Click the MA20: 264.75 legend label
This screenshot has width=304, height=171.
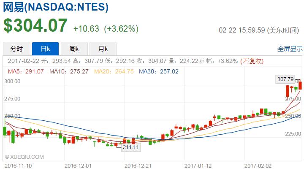click(x=114, y=71)
